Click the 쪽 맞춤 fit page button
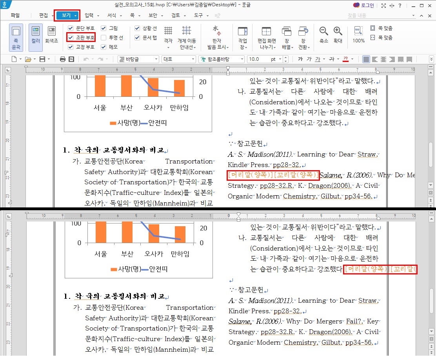 pos(381,28)
